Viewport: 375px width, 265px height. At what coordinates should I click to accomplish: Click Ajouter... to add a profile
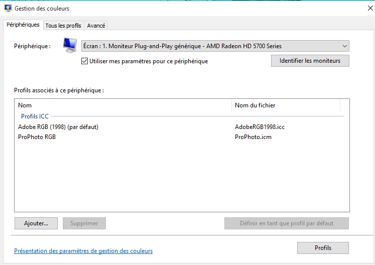point(36,223)
